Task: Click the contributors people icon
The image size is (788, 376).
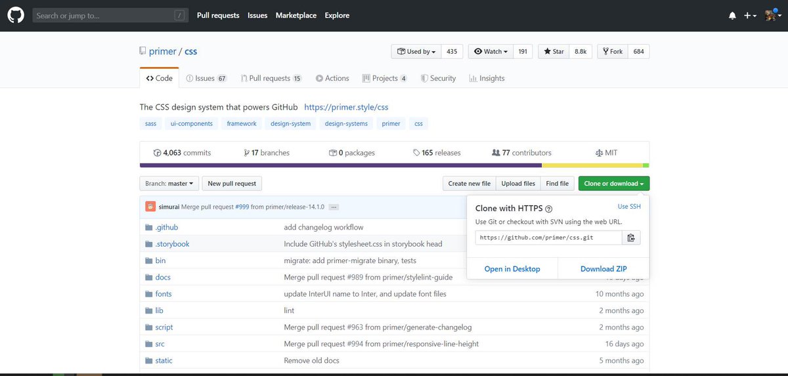Action: coord(496,153)
